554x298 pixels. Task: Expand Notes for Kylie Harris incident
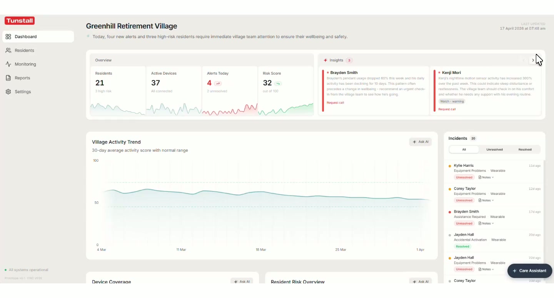[x=486, y=177]
